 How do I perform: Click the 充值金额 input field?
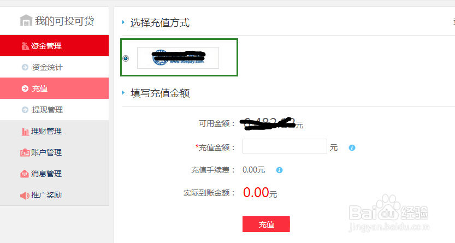tap(285, 146)
